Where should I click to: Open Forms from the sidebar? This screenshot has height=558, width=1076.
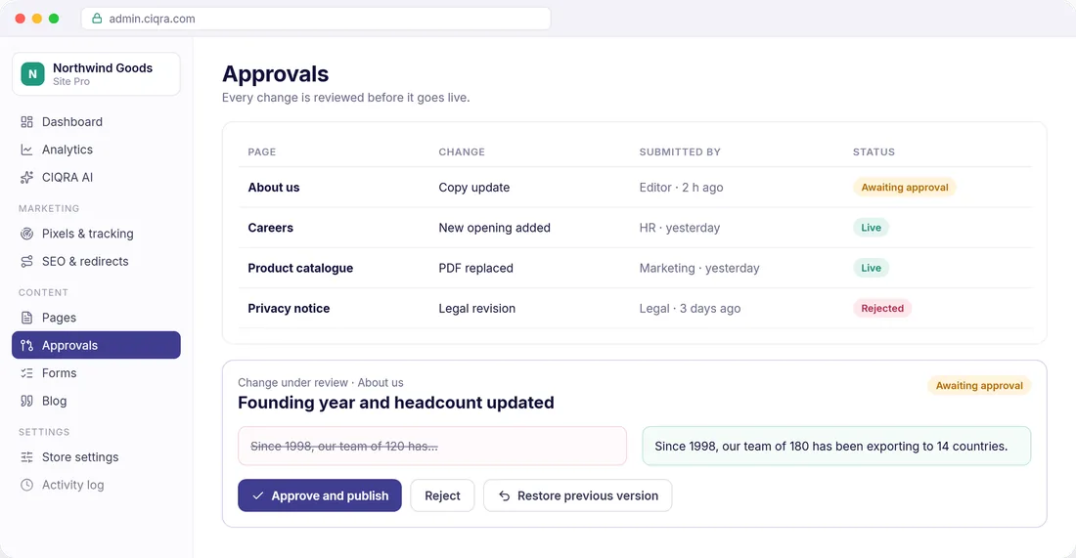tap(96, 373)
